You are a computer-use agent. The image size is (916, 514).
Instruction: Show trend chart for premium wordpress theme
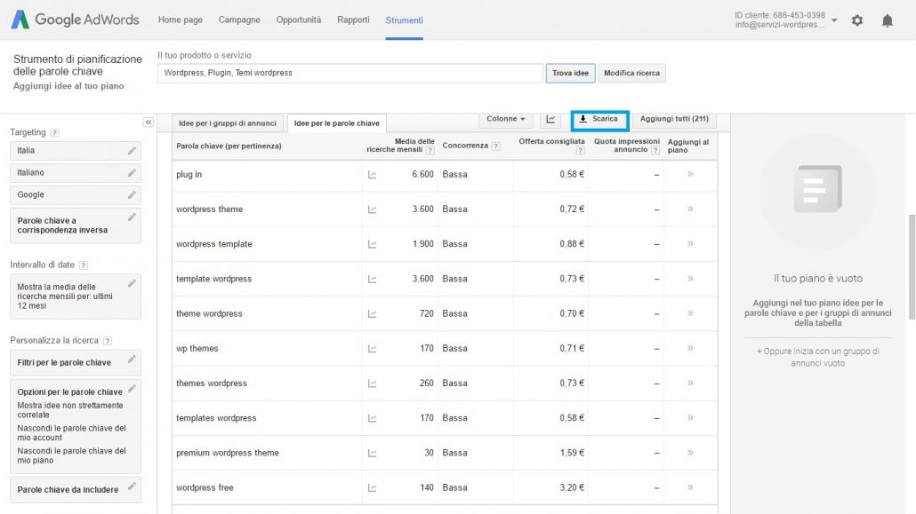(x=372, y=453)
